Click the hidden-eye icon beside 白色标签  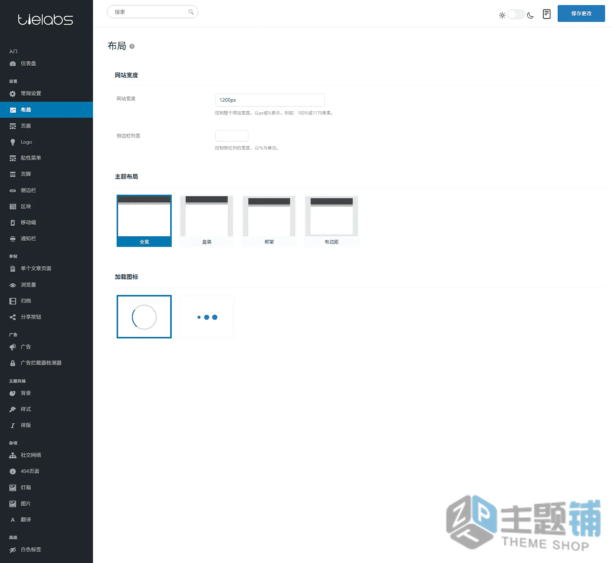point(13,550)
